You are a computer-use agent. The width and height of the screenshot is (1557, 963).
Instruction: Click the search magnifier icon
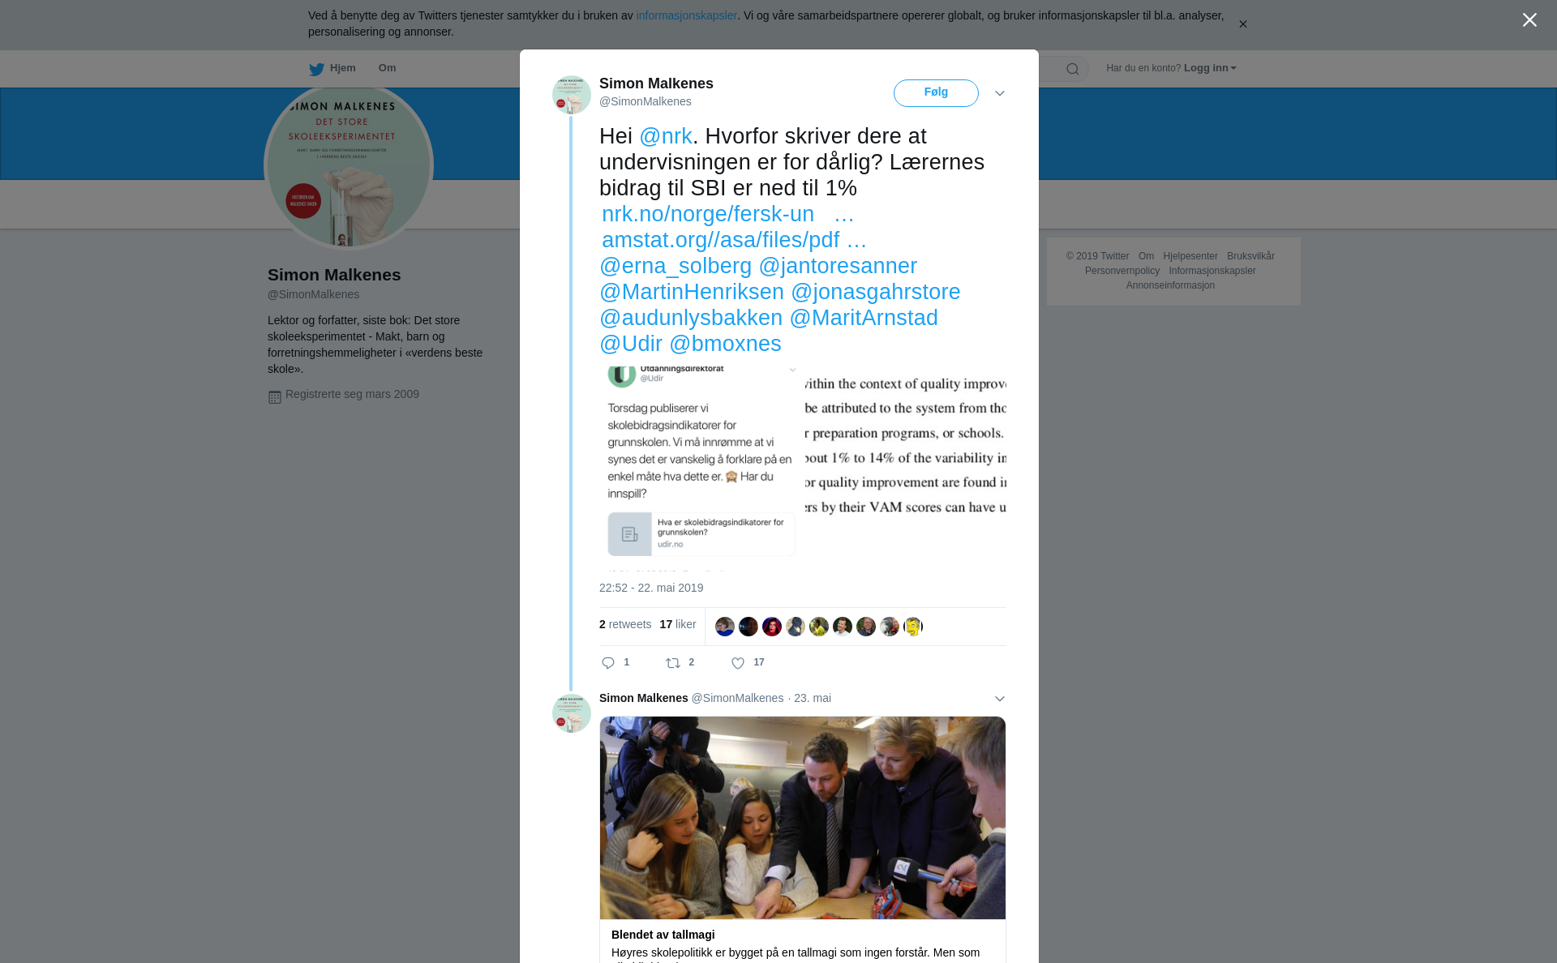click(x=1073, y=69)
